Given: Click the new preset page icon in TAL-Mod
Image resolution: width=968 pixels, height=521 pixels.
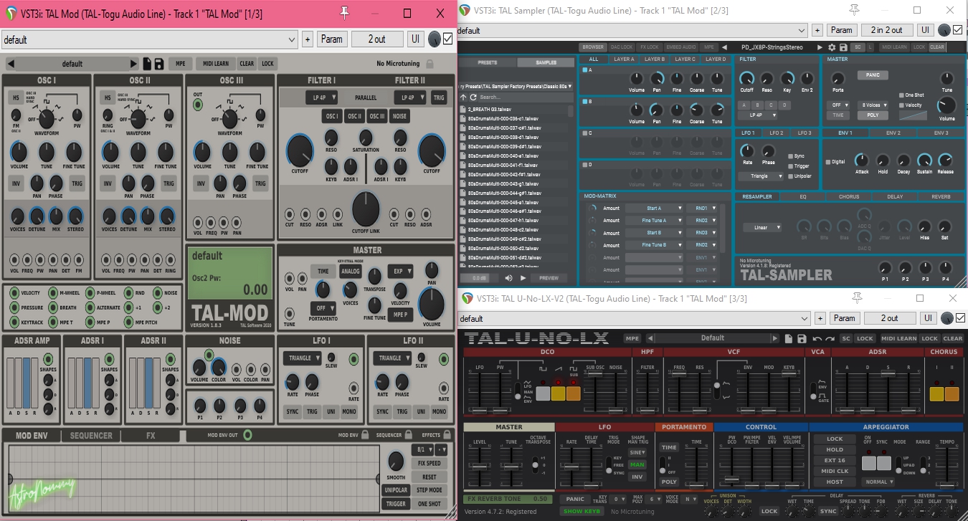Looking at the screenshot, I should pos(148,64).
